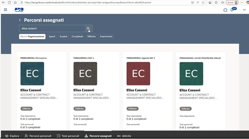Open the hamburger navigation menu
The width and height of the screenshot is (249, 139).
tap(5, 10)
